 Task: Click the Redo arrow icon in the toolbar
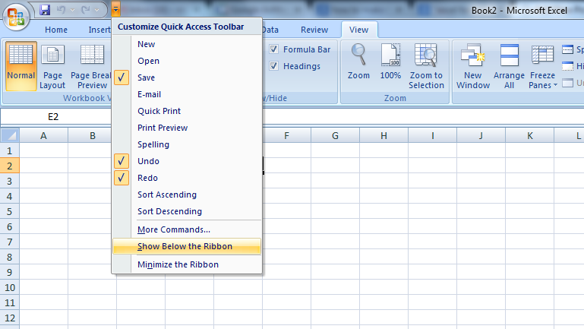click(86, 10)
